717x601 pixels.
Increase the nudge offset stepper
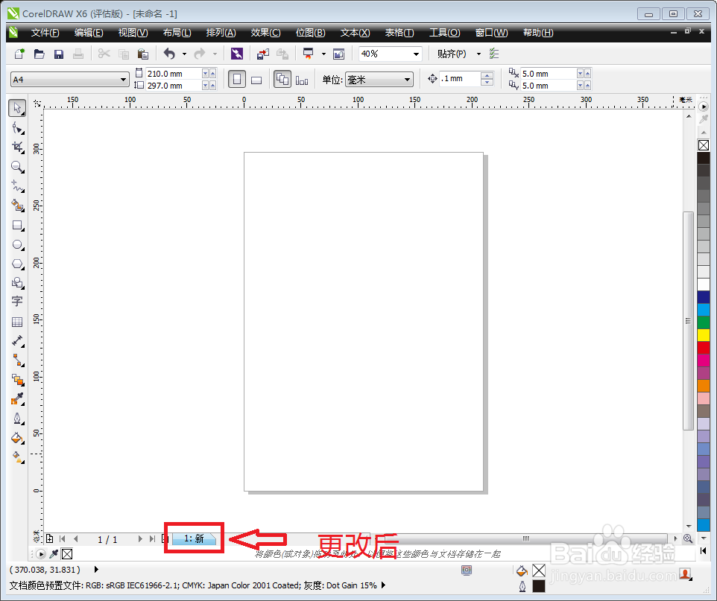pyautogui.click(x=487, y=75)
